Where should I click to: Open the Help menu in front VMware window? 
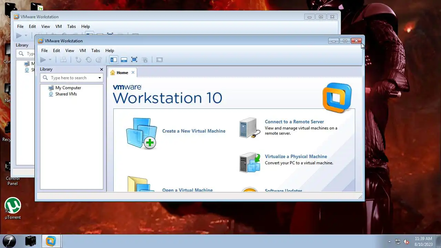pyautogui.click(x=110, y=51)
